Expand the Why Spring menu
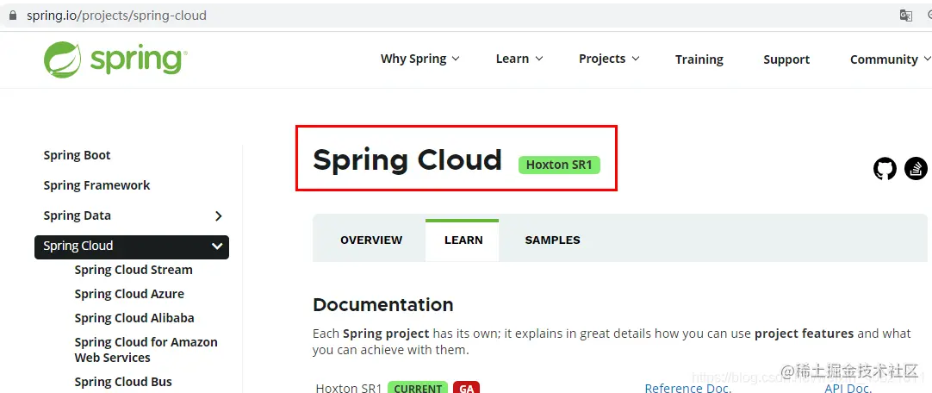The width and height of the screenshot is (932, 393). click(420, 59)
